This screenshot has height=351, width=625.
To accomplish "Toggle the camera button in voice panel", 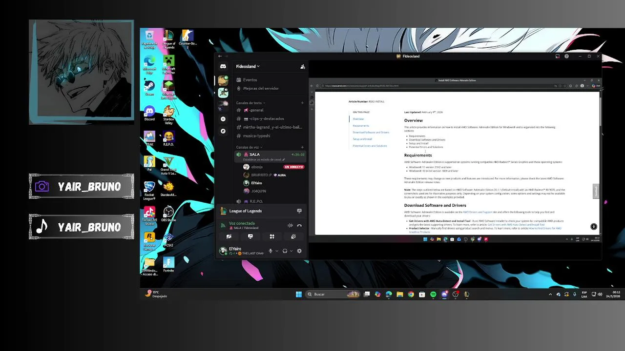I will point(229,236).
